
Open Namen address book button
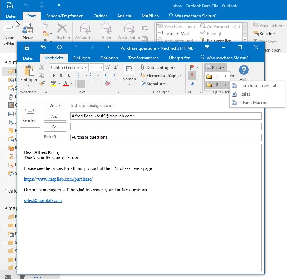[x=129, y=75]
